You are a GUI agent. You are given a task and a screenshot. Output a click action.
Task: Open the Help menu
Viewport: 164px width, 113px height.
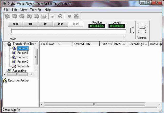click(48, 10)
